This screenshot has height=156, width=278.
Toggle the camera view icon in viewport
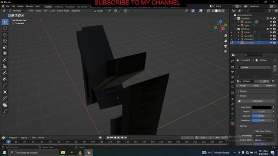(225, 46)
